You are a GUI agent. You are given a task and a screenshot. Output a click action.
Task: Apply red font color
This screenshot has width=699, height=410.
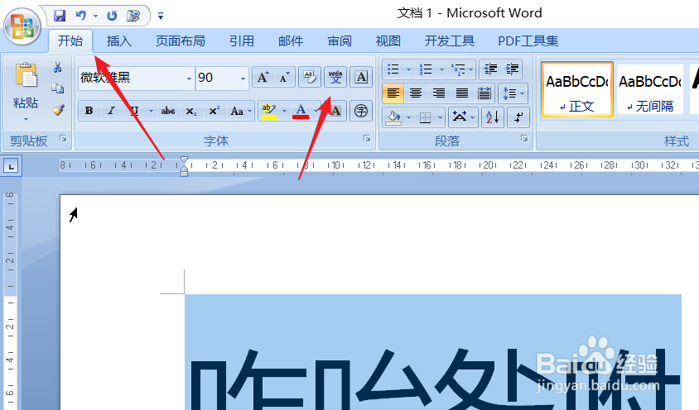301,111
